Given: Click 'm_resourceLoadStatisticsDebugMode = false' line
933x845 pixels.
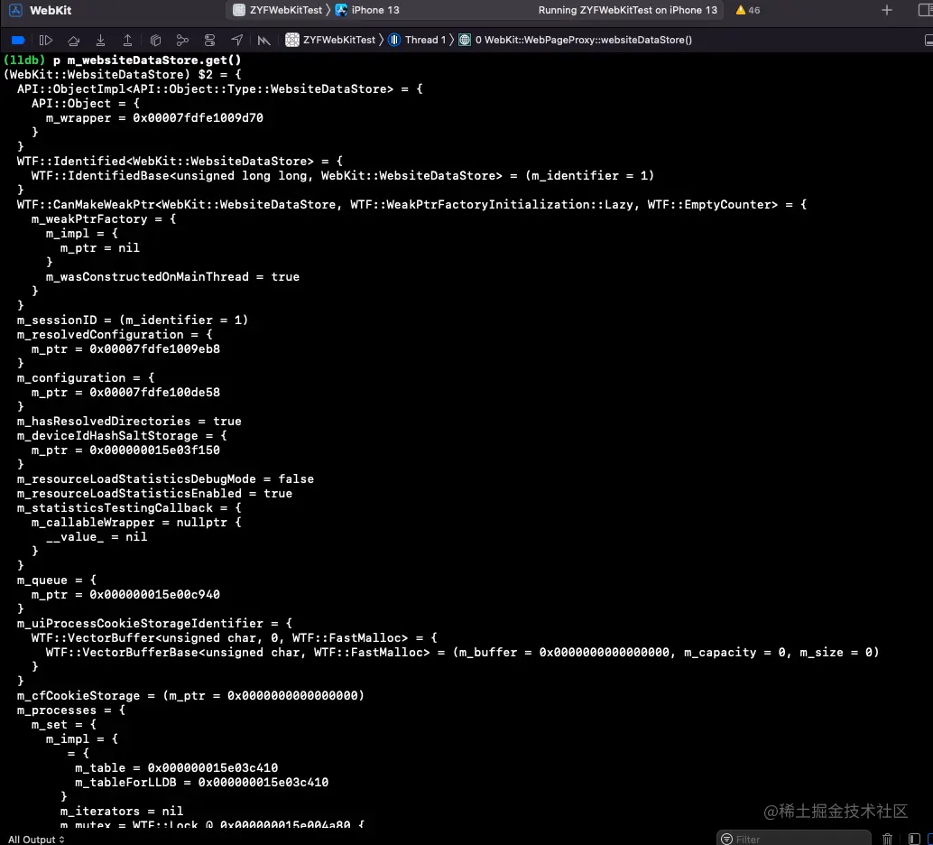Looking at the screenshot, I should click(x=165, y=479).
